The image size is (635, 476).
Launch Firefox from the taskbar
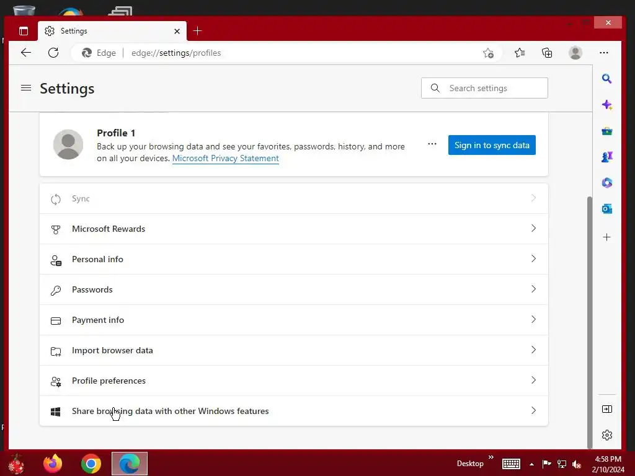tap(53, 464)
